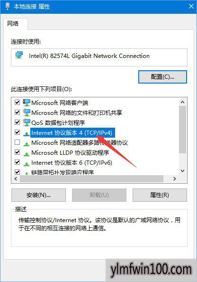Enable Microsoft 网络适配器多路传送器协议 checkbox

17,142
